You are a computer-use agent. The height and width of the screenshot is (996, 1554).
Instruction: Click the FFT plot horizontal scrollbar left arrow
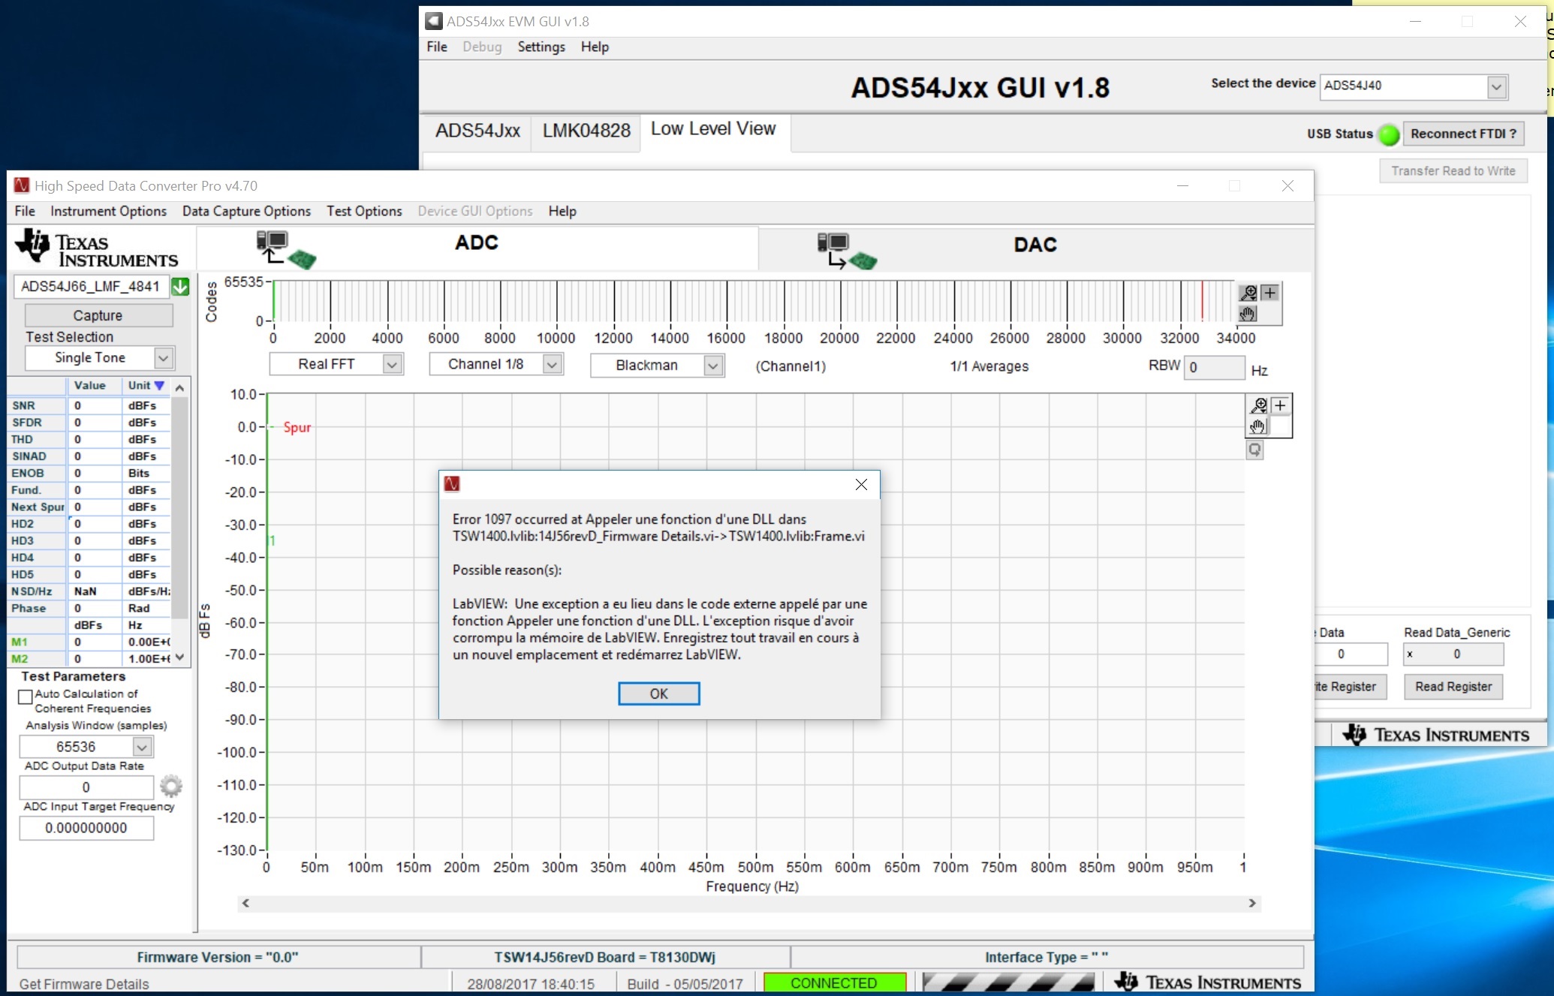245,903
